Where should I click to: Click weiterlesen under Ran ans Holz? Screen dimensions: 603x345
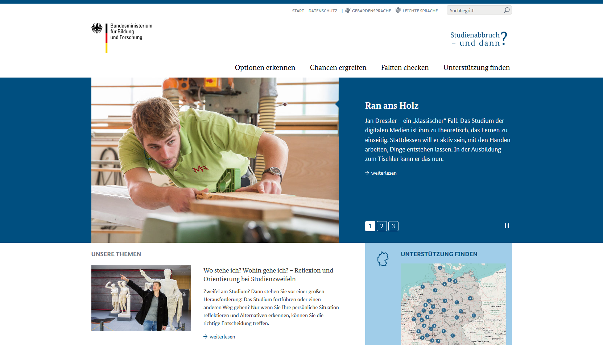click(384, 173)
